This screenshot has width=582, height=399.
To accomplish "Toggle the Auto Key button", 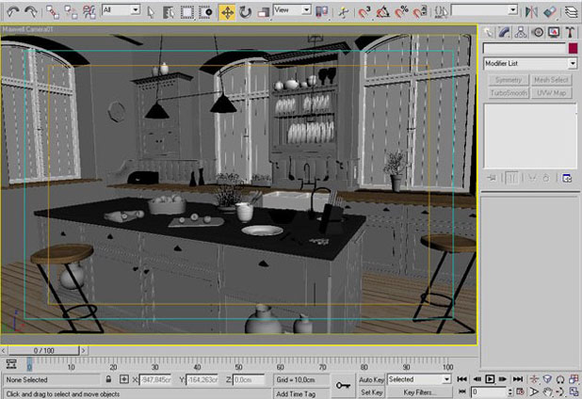I will point(371,379).
